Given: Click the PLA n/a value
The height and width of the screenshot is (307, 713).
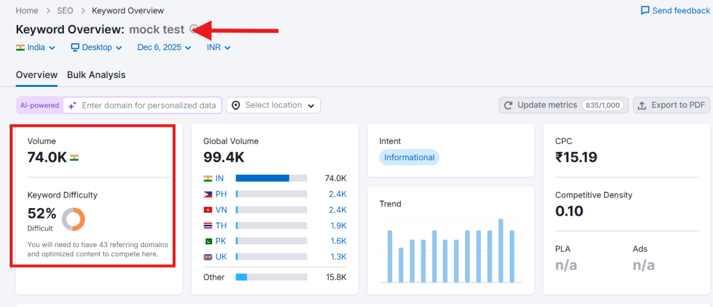Looking at the screenshot, I should [x=566, y=265].
